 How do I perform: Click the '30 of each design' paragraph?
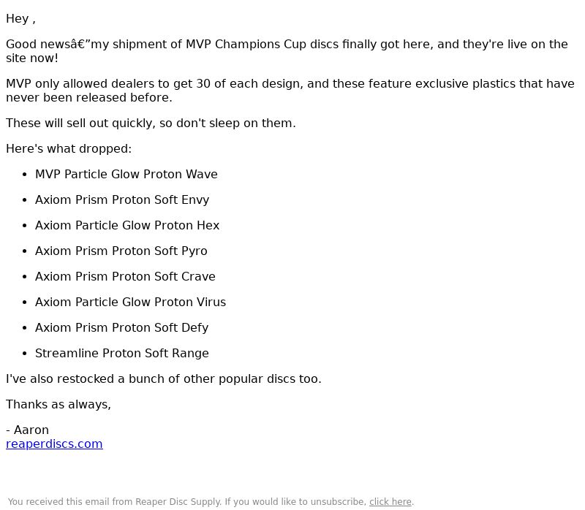290,91
